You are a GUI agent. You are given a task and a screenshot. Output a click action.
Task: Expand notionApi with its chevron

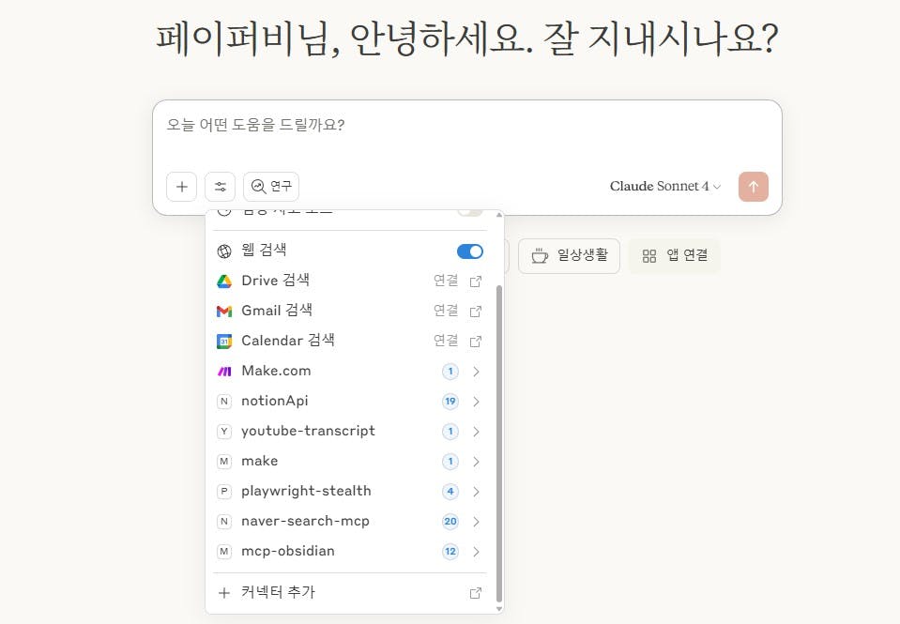point(476,402)
